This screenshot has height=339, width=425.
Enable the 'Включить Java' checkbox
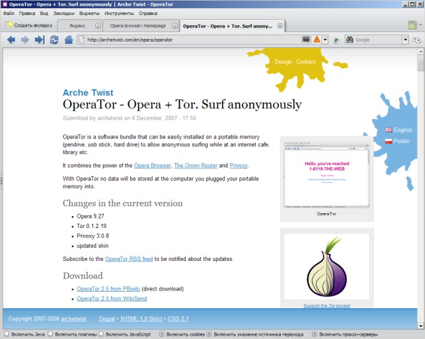click(x=6, y=334)
